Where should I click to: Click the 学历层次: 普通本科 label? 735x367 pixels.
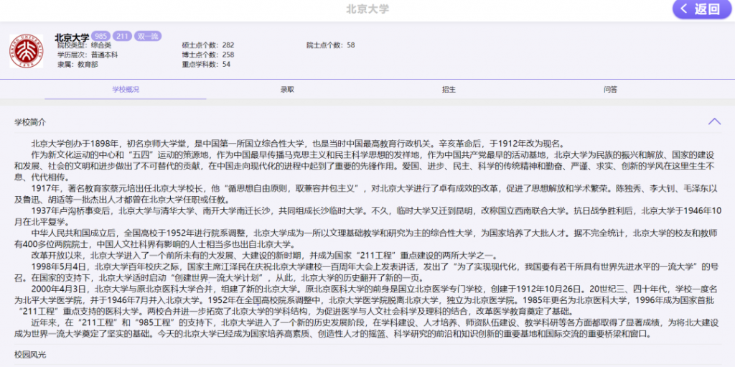[88, 55]
